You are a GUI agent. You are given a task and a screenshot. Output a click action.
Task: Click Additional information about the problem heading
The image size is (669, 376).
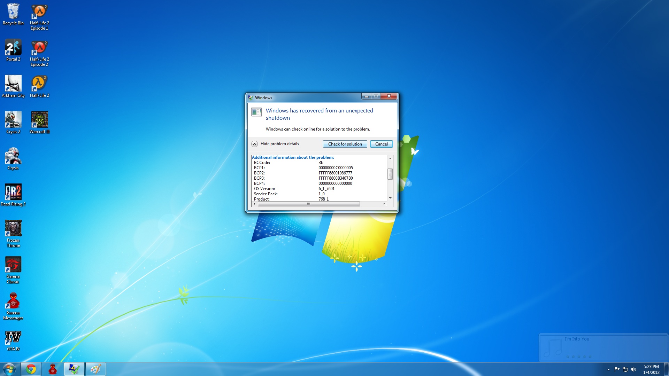pos(293,157)
